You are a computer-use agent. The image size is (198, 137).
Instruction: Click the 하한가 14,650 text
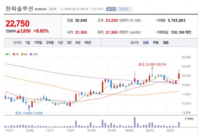pos(130,32)
